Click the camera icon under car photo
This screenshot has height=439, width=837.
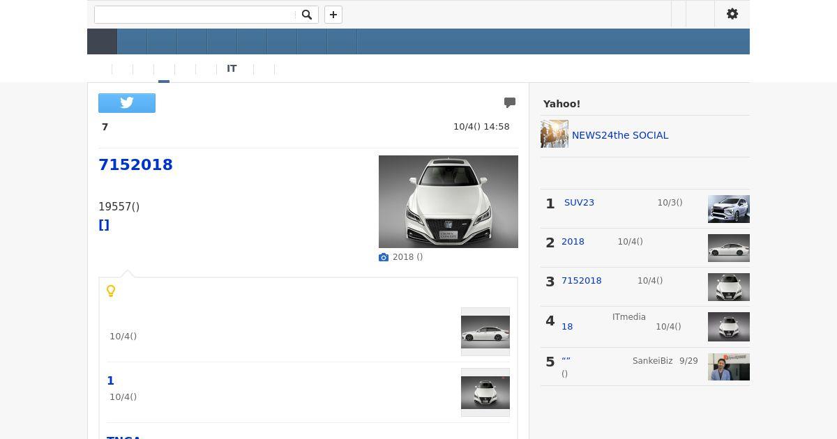pos(384,257)
